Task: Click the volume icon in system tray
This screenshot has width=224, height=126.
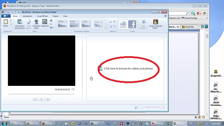Action: point(207,124)
